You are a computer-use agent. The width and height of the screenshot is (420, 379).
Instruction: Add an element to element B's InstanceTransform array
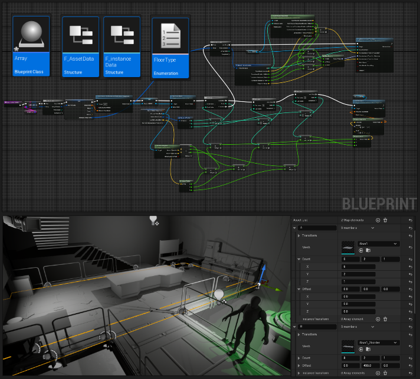[378, 373]
